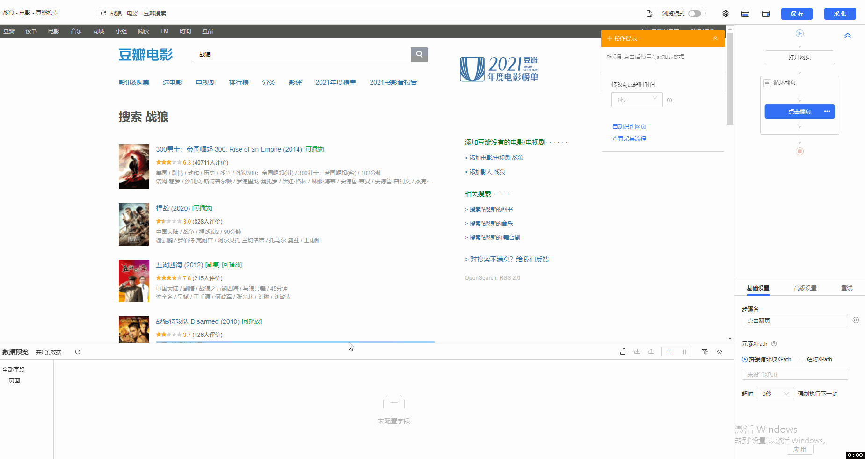The width and height of the screenshot is (865, 459).
Task: Open 排行榜 in movie navigation
Action: coord(239,82)
